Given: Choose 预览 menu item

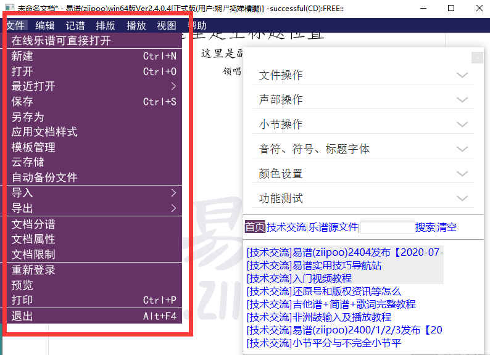Looking at the screenshot, I should pos(94,285).
